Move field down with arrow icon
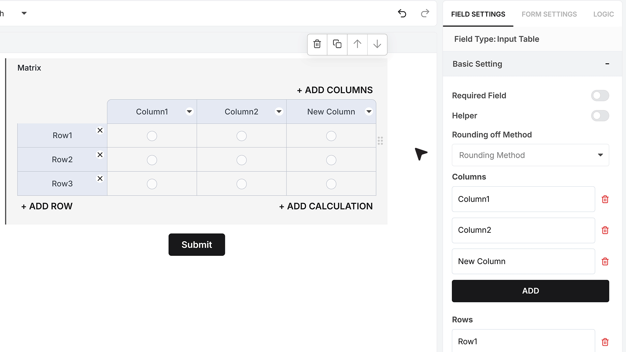 [x=377, y=44]
